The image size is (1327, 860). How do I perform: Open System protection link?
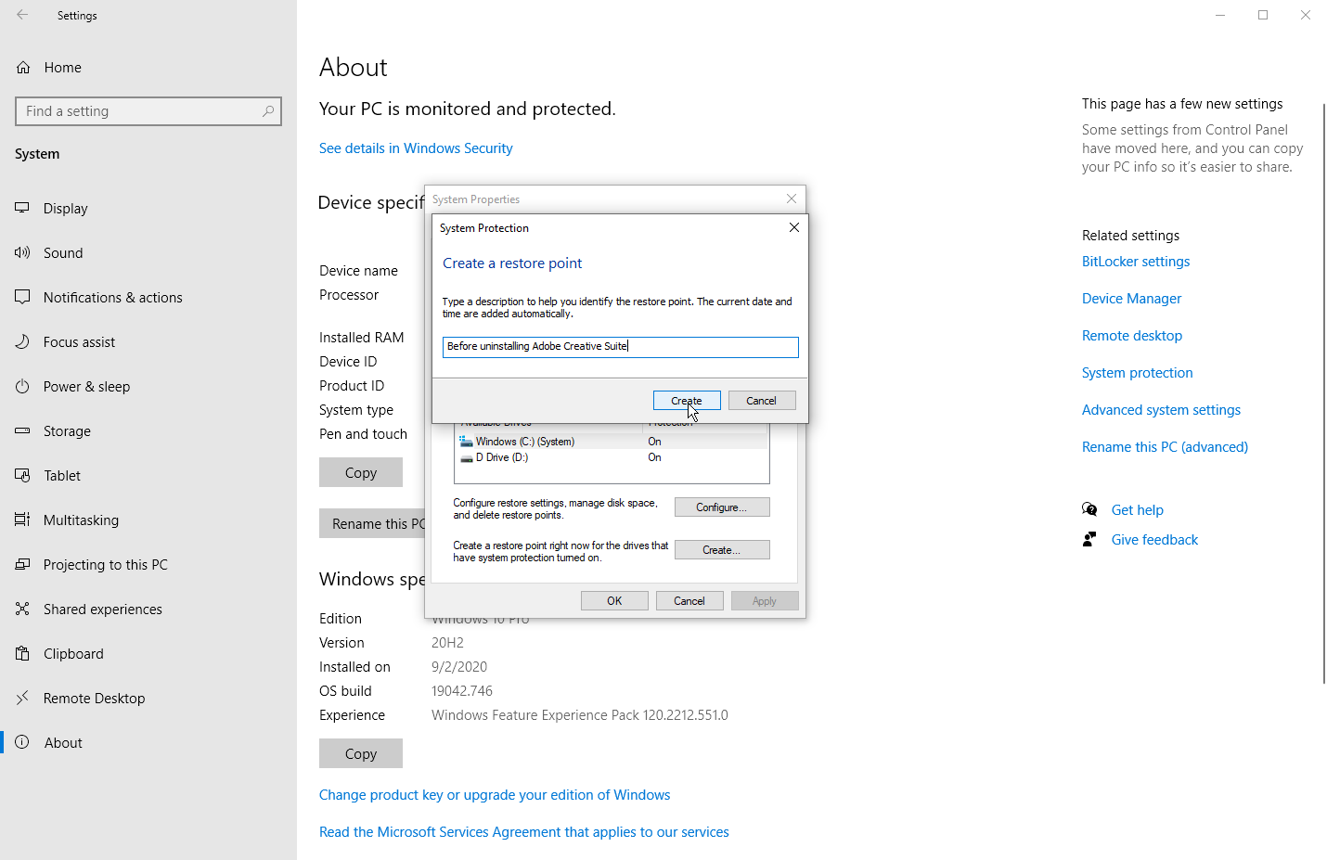pos(1138,373)
